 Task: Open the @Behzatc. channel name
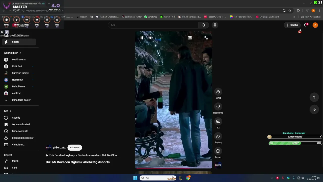tap(60, 148)
